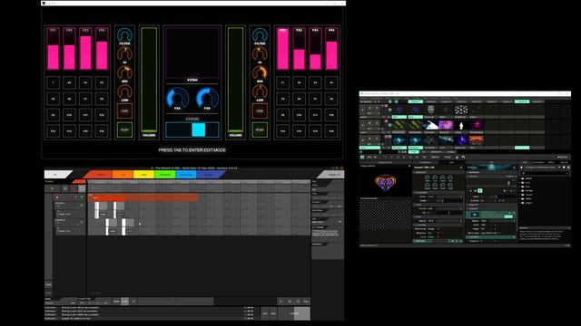Click the right deck FX4 pink fader
This screenshot has height=326, width=581.
pos(331,49)
